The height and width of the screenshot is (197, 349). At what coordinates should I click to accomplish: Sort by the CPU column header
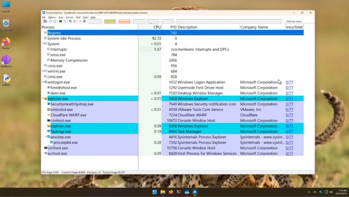(157, 27)
